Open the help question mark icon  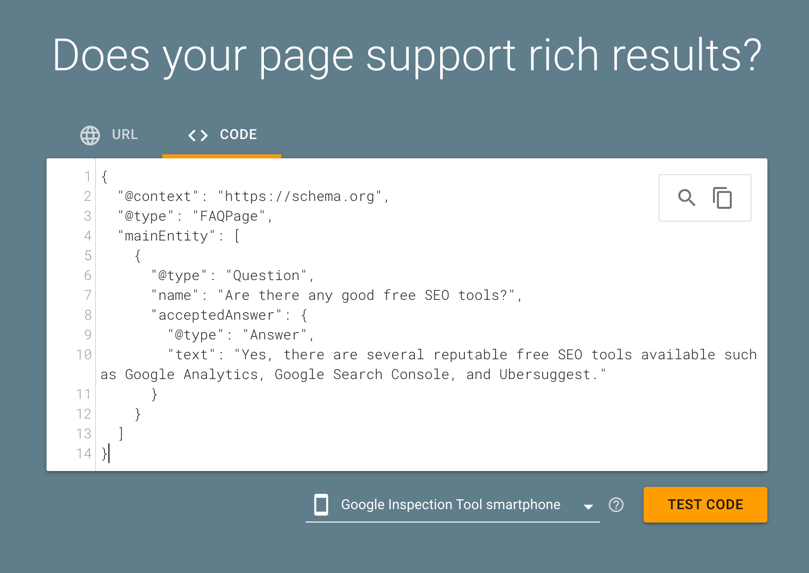point(616,505)
